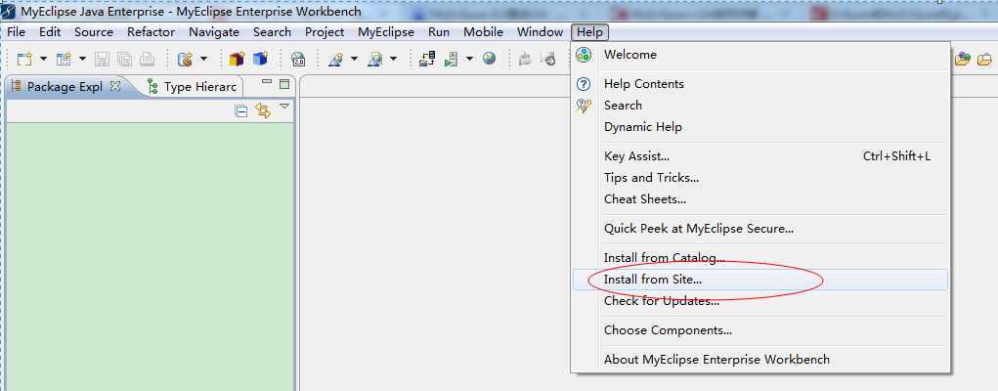Select Install from Catalog... menu entry
Viewport: 998px width, 391px height.
(760, 258)
